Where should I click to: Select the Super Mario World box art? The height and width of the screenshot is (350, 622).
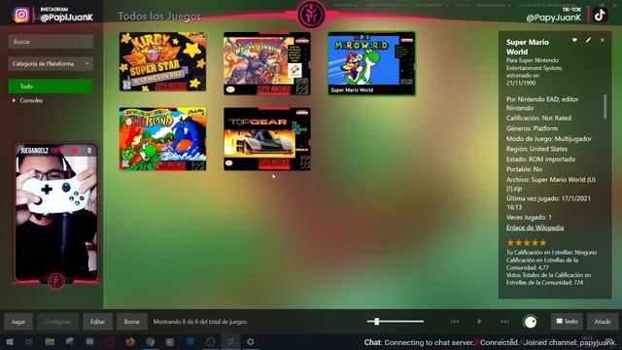pos(371,63)
